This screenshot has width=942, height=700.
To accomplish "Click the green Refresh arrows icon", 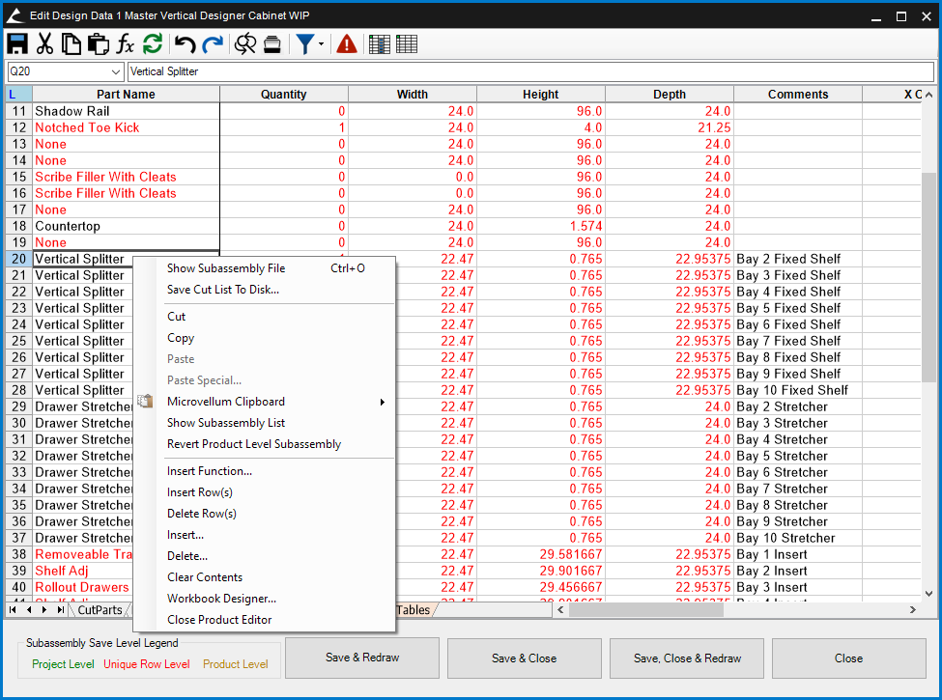I will 153,43.
